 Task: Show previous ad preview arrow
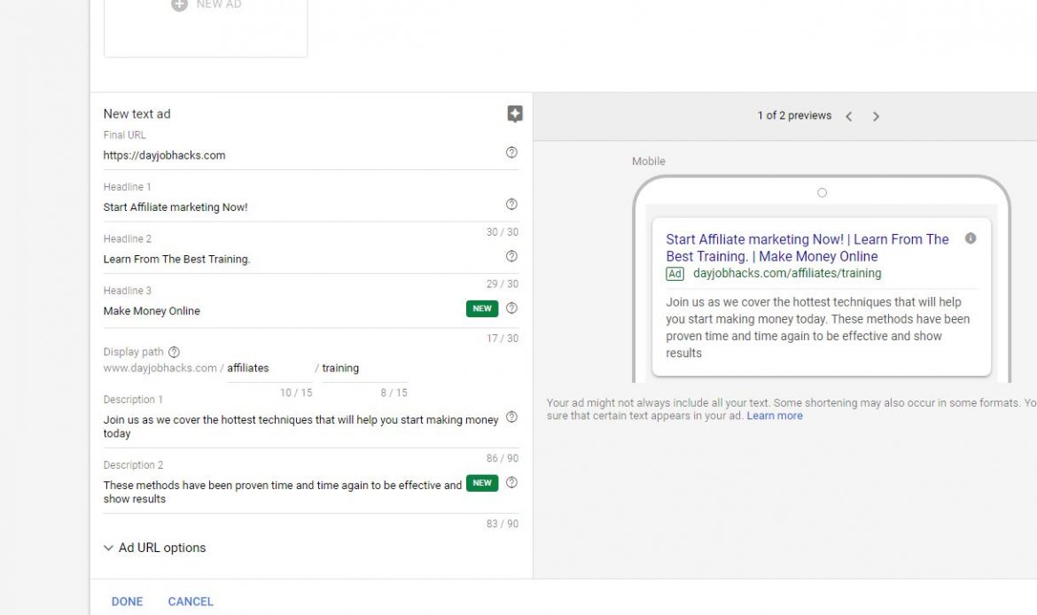pyautogui.click(x=848, y=116)
